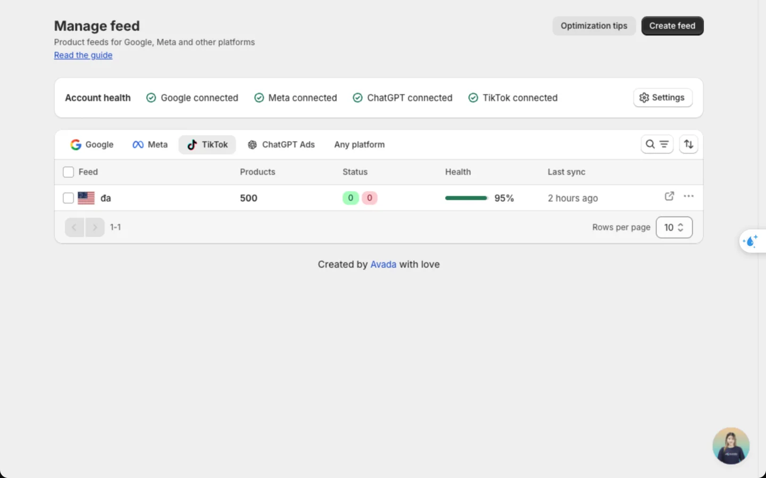Check the da feed row checkbox
The image size is (766, 478).
pos(68,198)
